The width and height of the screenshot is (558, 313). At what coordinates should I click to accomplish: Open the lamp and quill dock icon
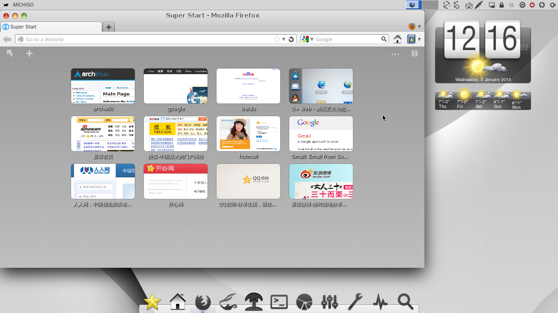click(x=228, y=302)
